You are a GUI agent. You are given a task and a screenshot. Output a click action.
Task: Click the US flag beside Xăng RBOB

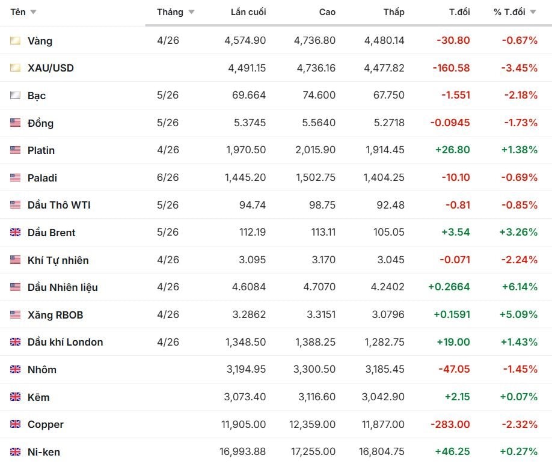click(15, 315)
